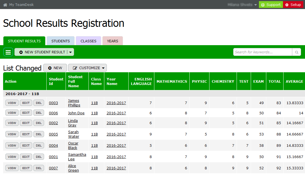Click View for James Phillips
This screenshot has width=305, height=175.
[x=12, y=103]
